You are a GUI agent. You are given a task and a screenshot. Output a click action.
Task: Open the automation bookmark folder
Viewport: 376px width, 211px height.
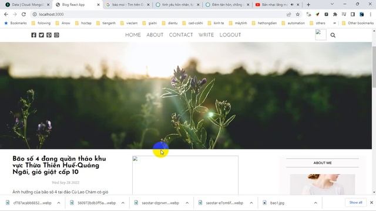293,23
